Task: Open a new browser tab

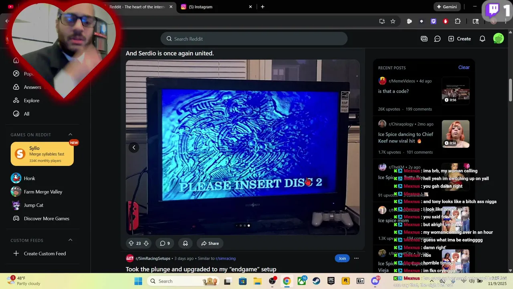Action: tap(263, 7)
